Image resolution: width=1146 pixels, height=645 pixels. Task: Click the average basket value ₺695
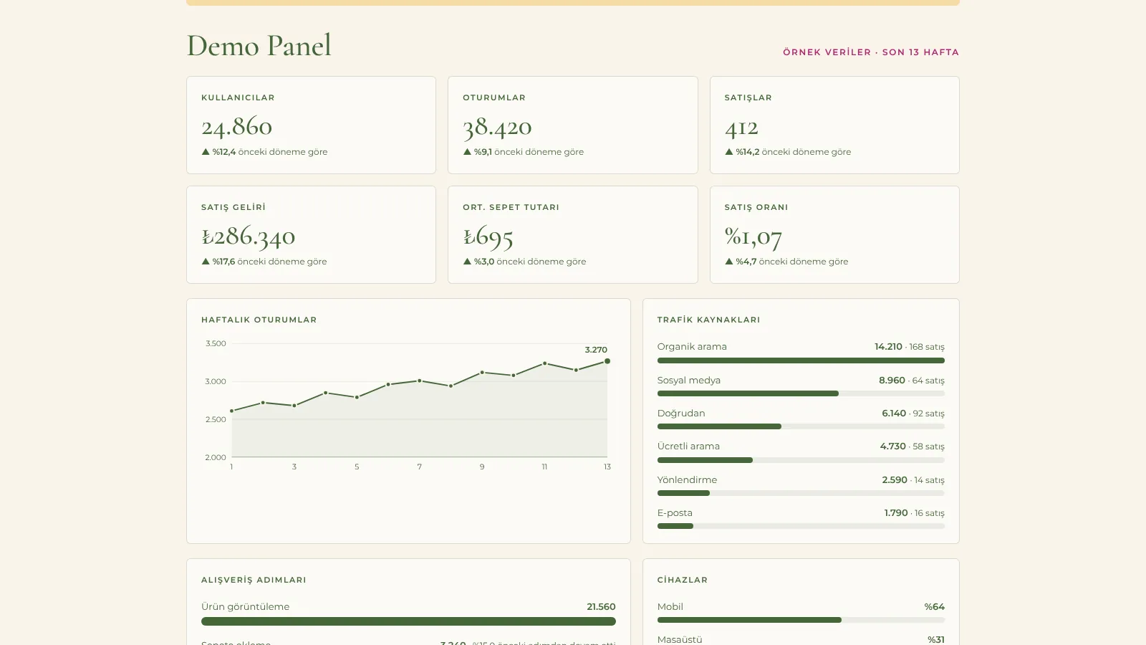488,236
